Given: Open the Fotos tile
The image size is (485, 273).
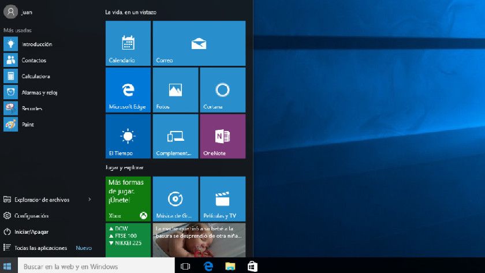Looking at the screenshot, I should [176, 90].
